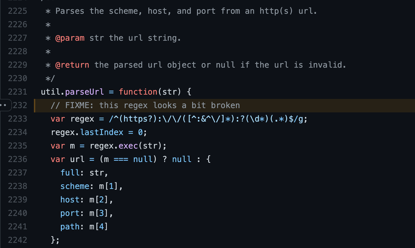Click the scheme key in the url object
The width and height of the screenshot is (415, 248).
[75, 186]
